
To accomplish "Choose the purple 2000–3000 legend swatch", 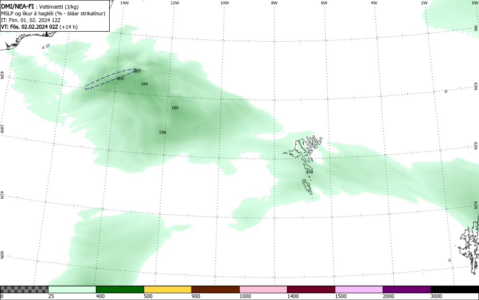I will click(x=407, y=289).
